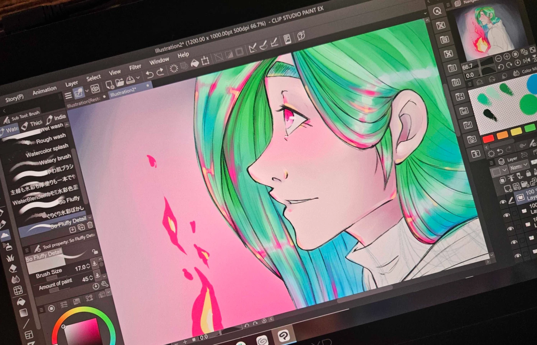Pick the red swatch in Color Mixing
The image size is (537, 345).
(x=488, y=138)
